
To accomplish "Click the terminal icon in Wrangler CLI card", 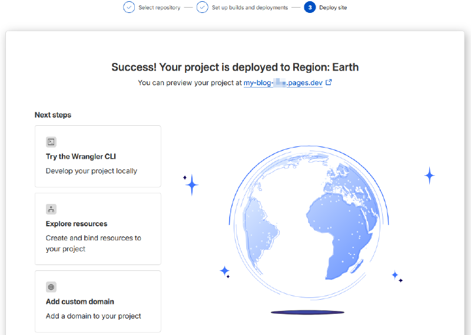I will pyautogui.click(x=51, y=142).
